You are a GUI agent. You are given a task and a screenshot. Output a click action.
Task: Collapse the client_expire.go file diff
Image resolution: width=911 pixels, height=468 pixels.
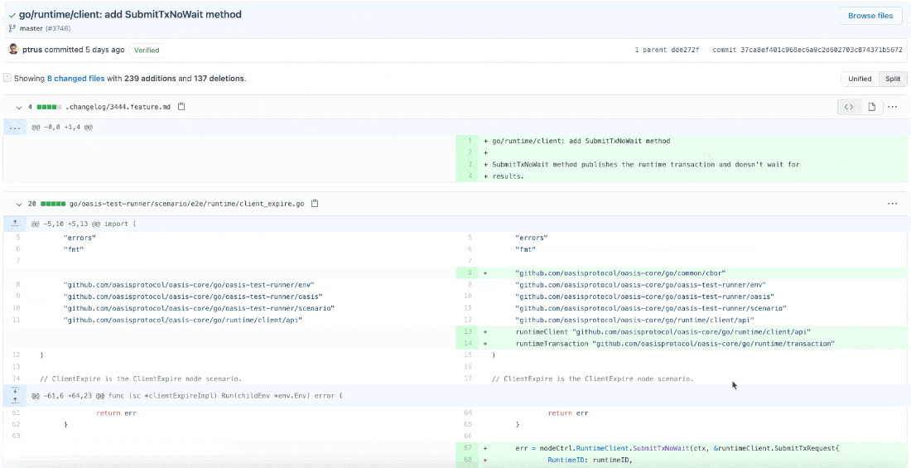[18, 204]
